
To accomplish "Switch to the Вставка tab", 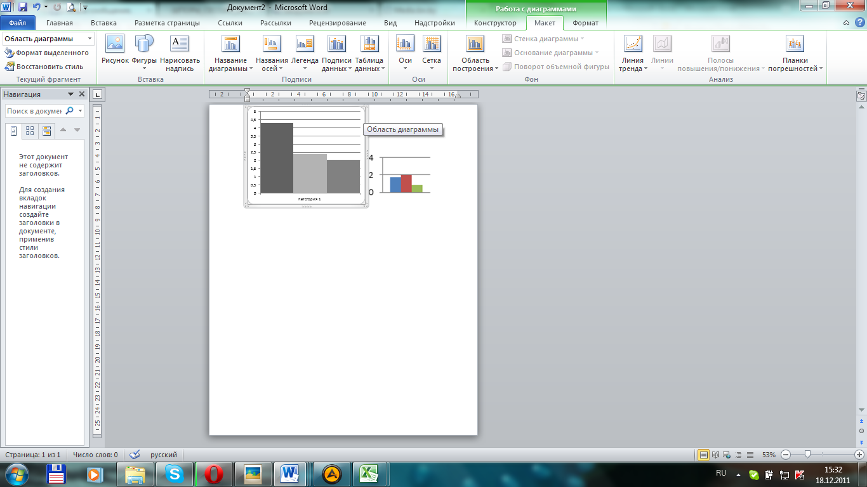I will pyautogui.click(x=103, y=23).
